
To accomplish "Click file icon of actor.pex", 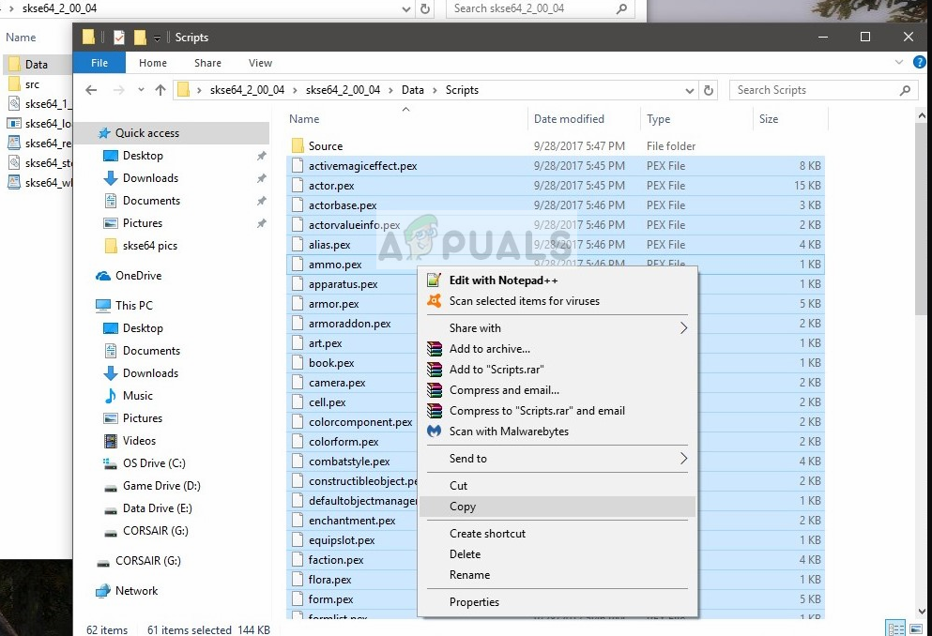I will point(298,186).
